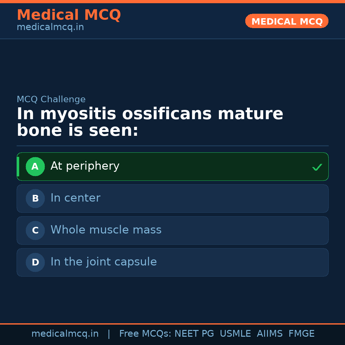Select the 'In center' answer option

click(x=172, y=198)
